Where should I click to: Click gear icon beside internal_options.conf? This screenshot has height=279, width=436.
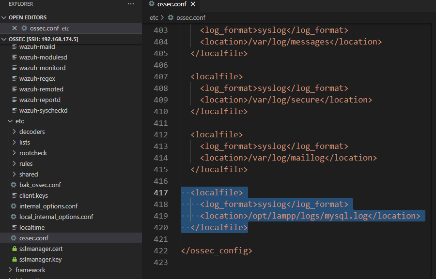(14, 206)
